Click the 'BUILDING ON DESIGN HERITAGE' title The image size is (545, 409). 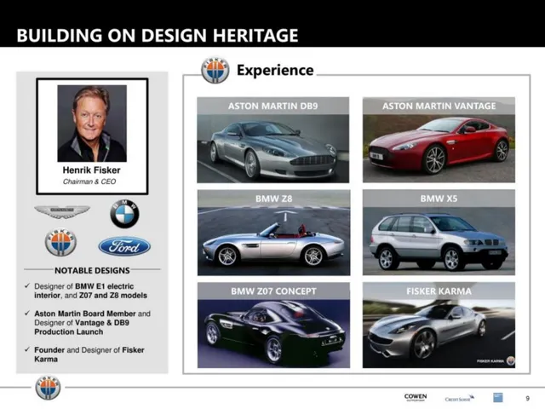point(158,35)
